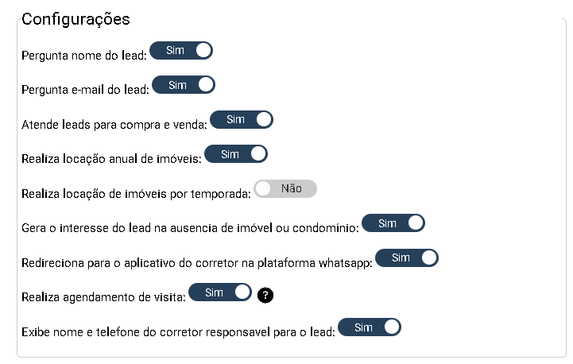Disable whatsapp broker app redirect switch

pyautogui.click(x=406, y=258)
